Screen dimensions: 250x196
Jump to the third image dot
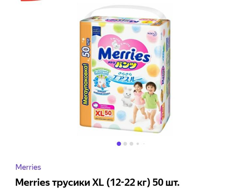pos(131,144)
